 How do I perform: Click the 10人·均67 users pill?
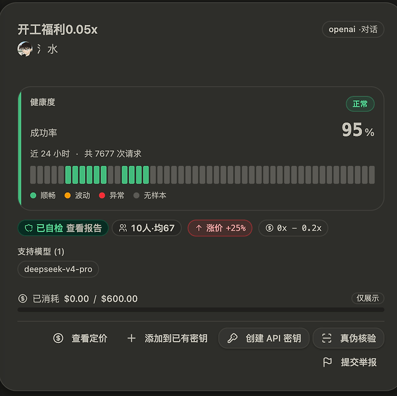pyautogui.click(x=146, y=228)
